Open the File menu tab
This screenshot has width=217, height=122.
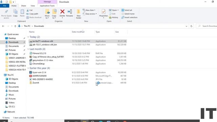click(4, 6)
